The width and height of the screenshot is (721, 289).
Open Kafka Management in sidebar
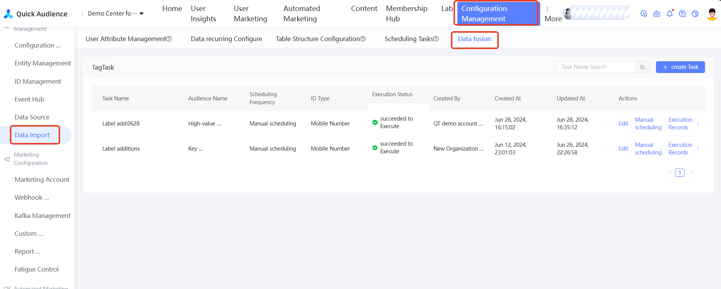click(x=43, y=216)
